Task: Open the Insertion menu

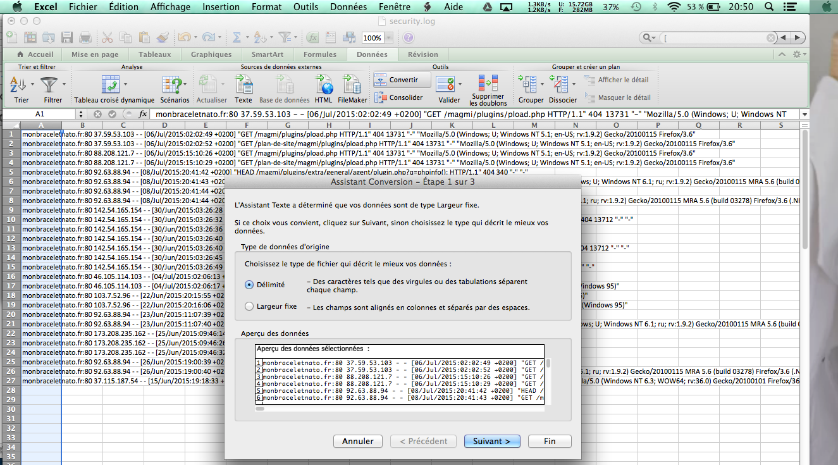Action: click(221, 7)
